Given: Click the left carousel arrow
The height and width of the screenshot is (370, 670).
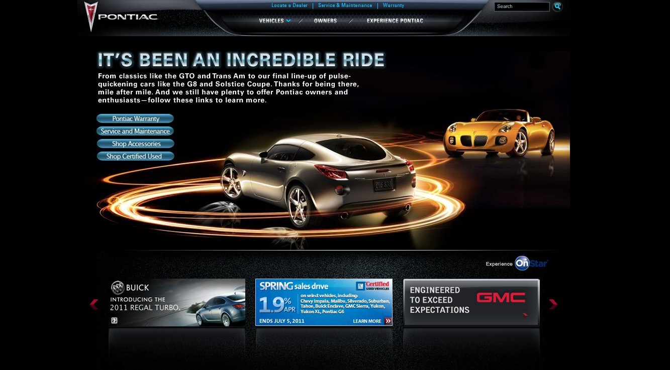Looking at the screenshot, I should tap(94, 304).
